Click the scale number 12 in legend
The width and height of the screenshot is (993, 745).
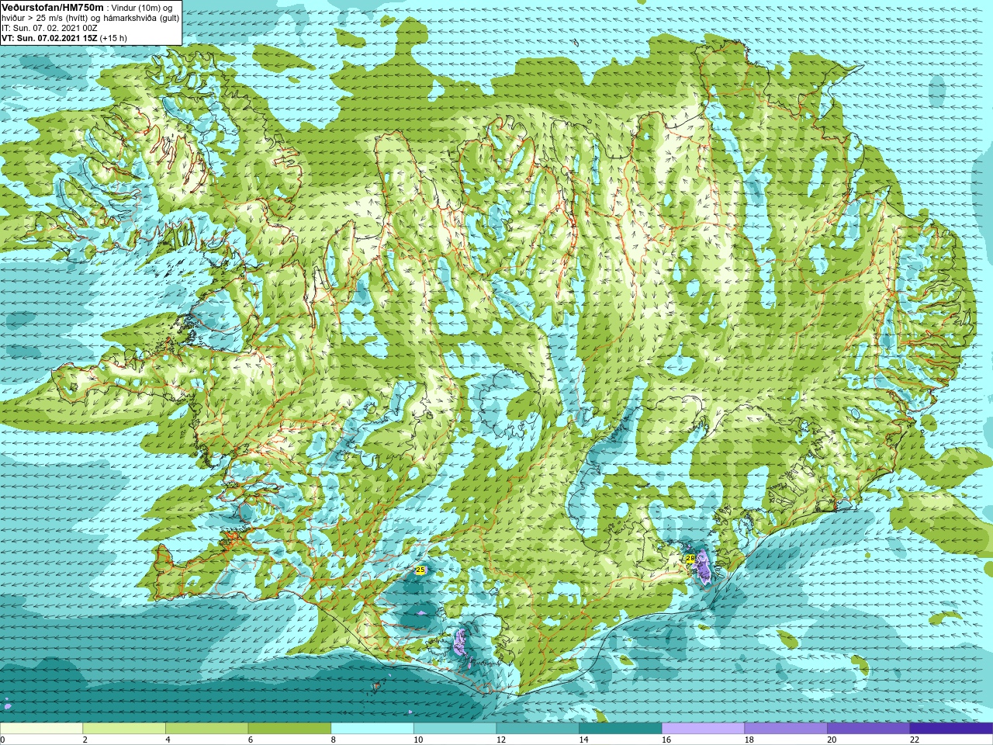(501, 740)
